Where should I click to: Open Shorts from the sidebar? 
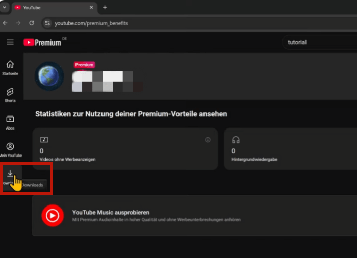[10, 95]
